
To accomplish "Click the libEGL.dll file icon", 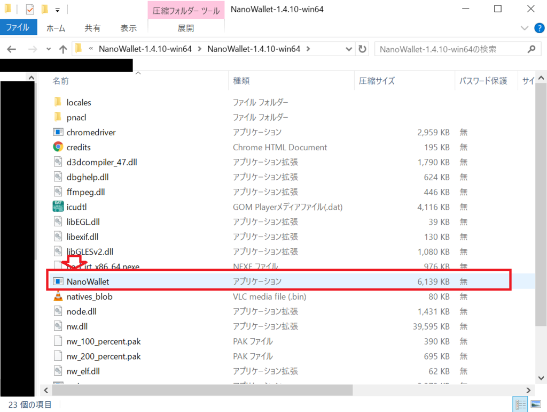I will (x=58, y=222).
